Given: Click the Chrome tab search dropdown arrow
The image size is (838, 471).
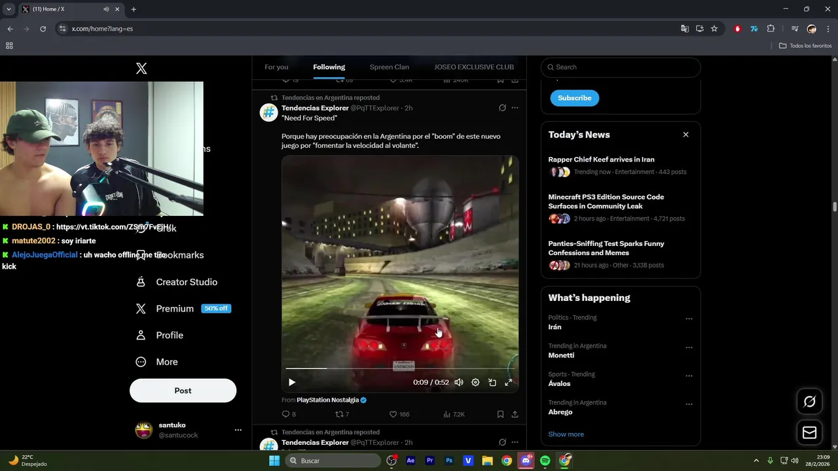Looking at the screenshot, I should 9,9.
